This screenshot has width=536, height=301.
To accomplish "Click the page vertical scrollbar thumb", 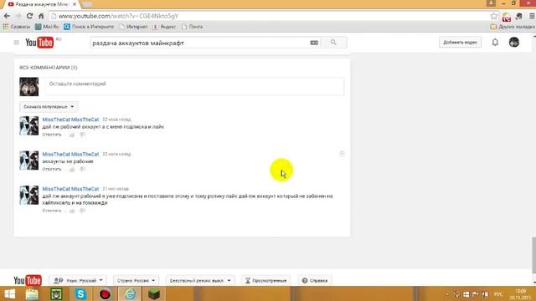I will [533, 255].
